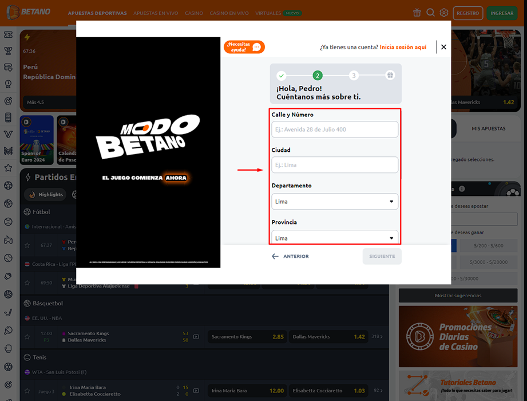Focus the Calle y Número input field

(x=335, y=129)
